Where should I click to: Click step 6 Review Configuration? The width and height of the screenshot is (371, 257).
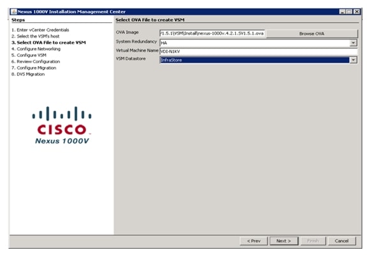pos(36,61)
